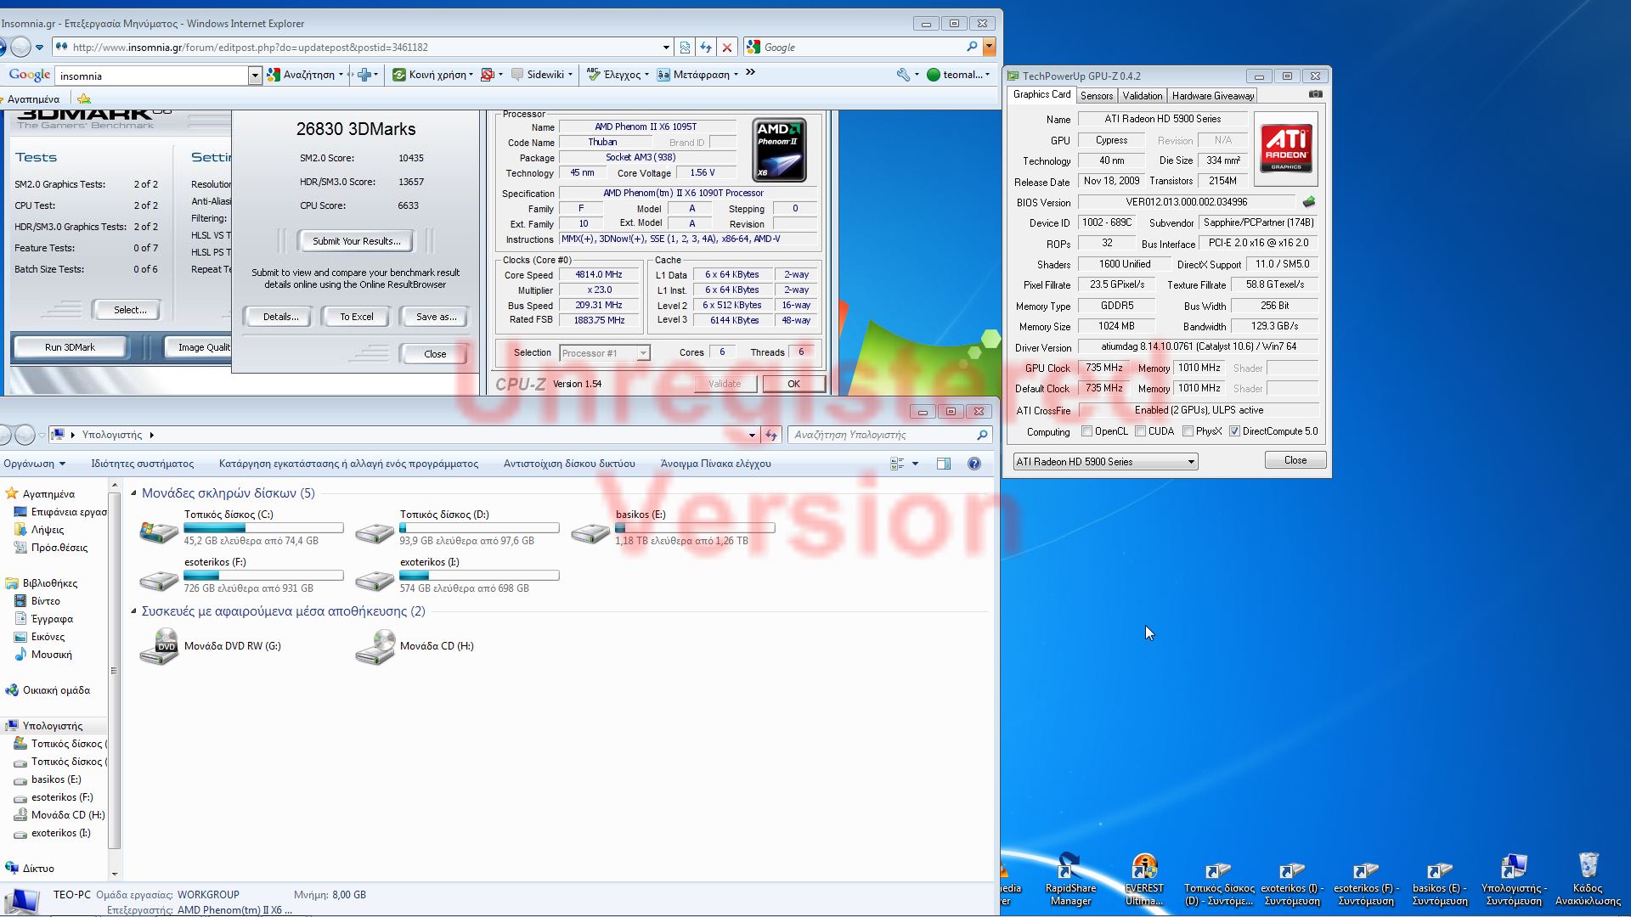Click the AMD Phenom II logo in CPU-Z
This screenshot has height=917, width=1631.
tap(779, 150)
